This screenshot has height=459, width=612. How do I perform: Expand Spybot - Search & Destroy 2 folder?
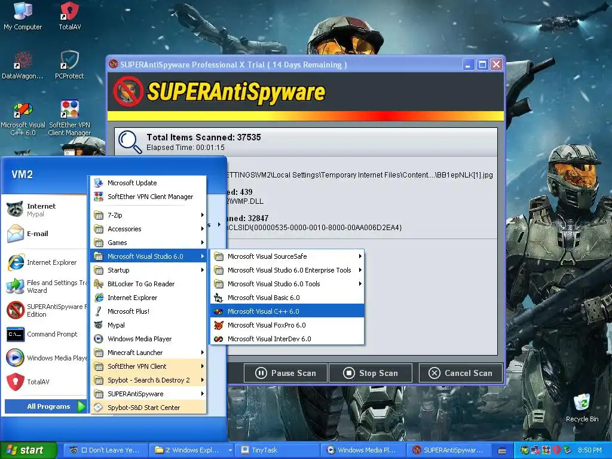tap(149, 380)
